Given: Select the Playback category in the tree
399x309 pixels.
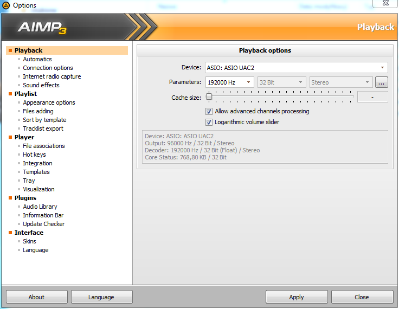Looking at the screenshot, I should coord(67,50).
